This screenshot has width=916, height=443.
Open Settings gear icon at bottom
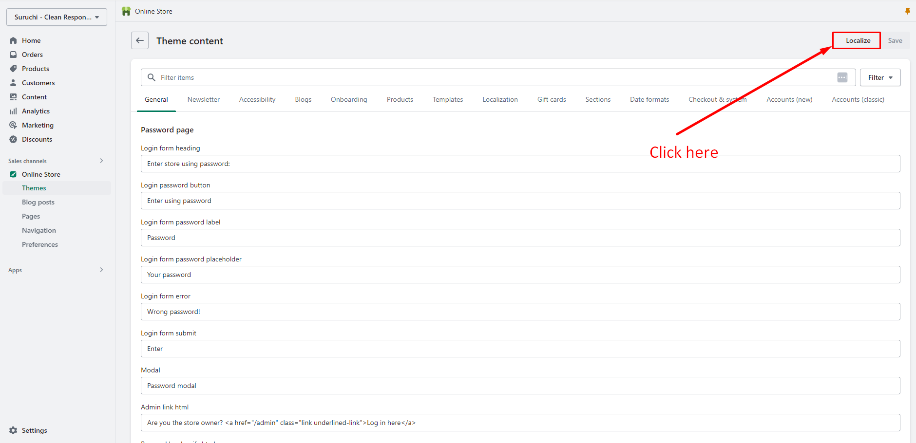[x=13, y=430]
